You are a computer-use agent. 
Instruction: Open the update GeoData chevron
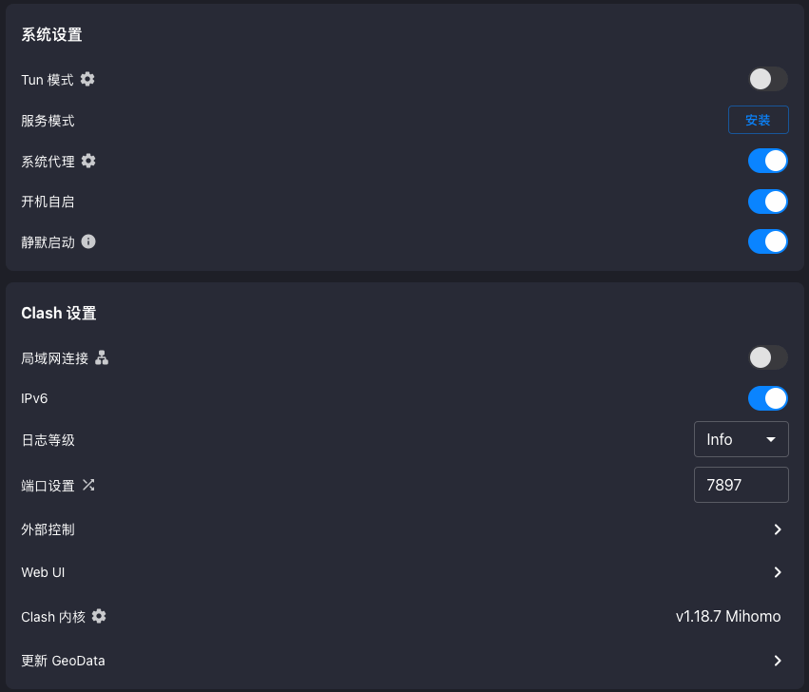[778, 661]
